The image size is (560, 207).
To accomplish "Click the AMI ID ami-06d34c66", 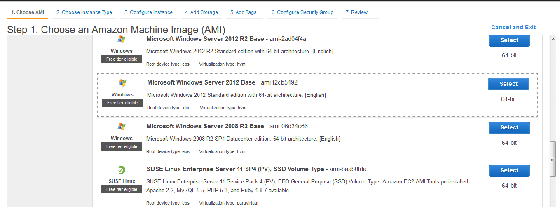I will click(288, 126).
